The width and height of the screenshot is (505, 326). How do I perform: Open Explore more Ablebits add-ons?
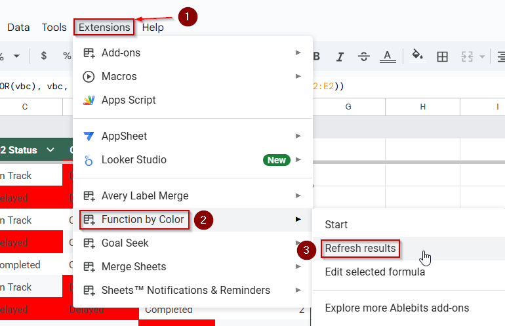coord(409,308)
